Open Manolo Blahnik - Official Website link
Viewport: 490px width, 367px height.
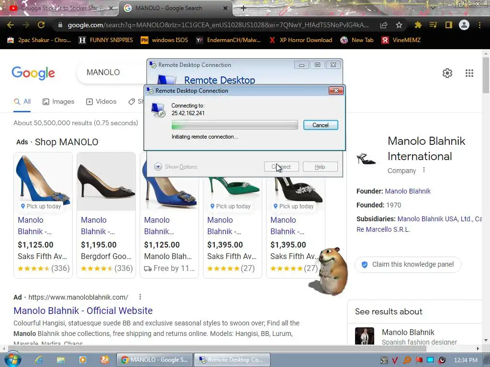tap(83, 311)
